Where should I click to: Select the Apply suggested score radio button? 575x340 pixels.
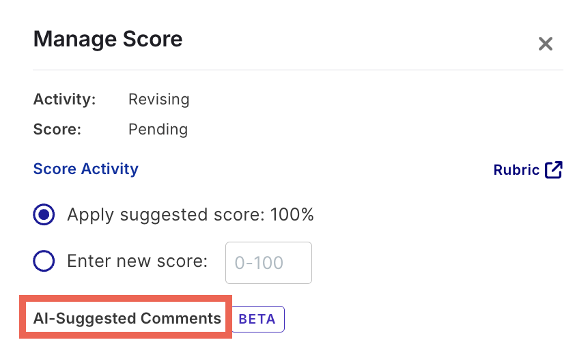pyautogui.click(x=44, y=215)
